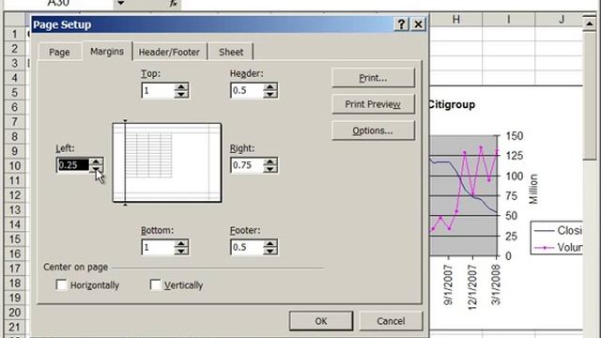
Task: Increase the Left margin with up arrow
Action: (96, 161)
